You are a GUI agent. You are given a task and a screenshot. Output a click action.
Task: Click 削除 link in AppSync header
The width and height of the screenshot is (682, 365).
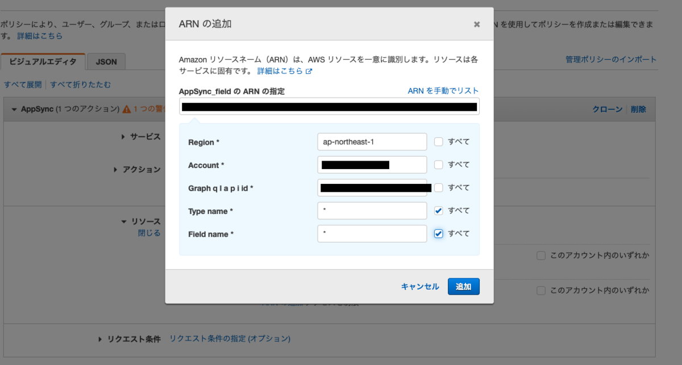(638, 109)
